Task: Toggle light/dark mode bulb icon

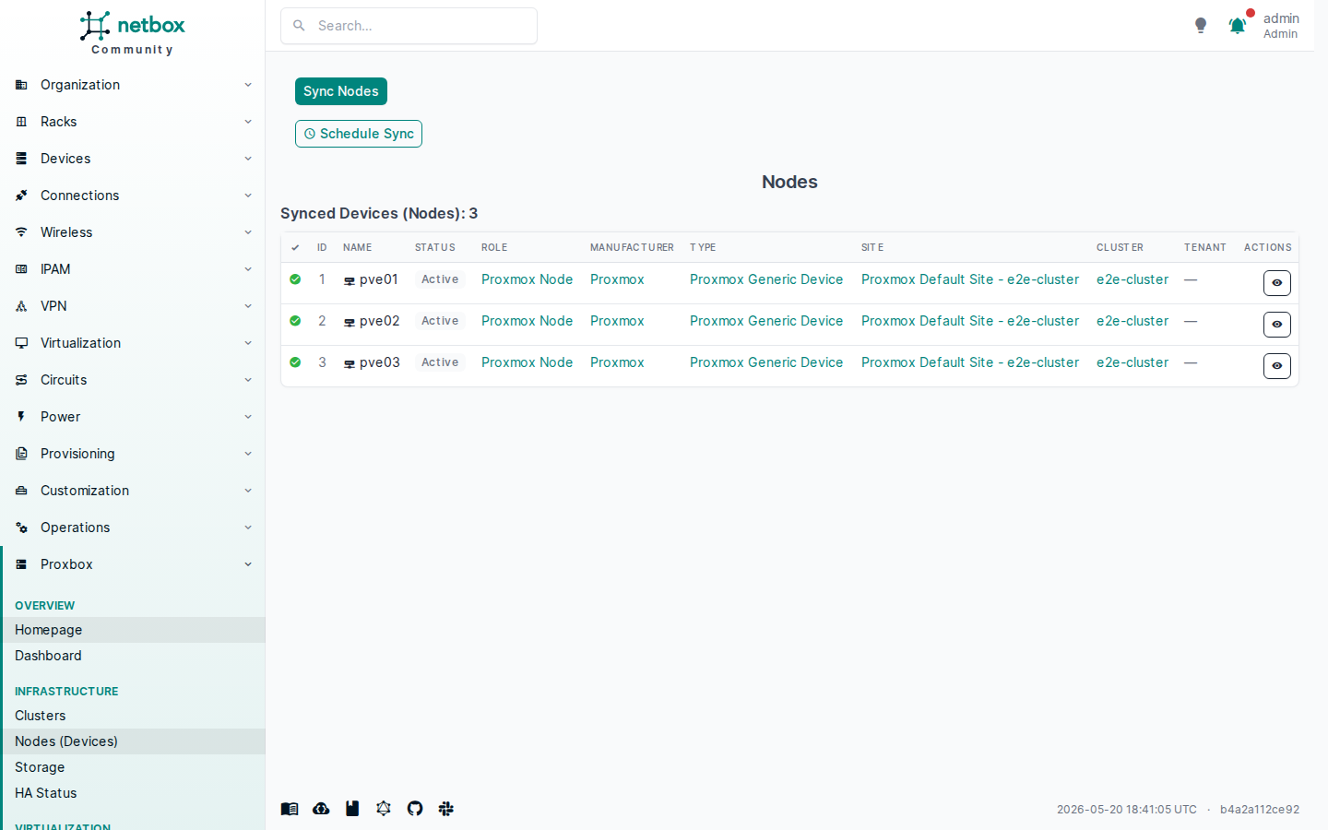Action: tap(1201, 26)
